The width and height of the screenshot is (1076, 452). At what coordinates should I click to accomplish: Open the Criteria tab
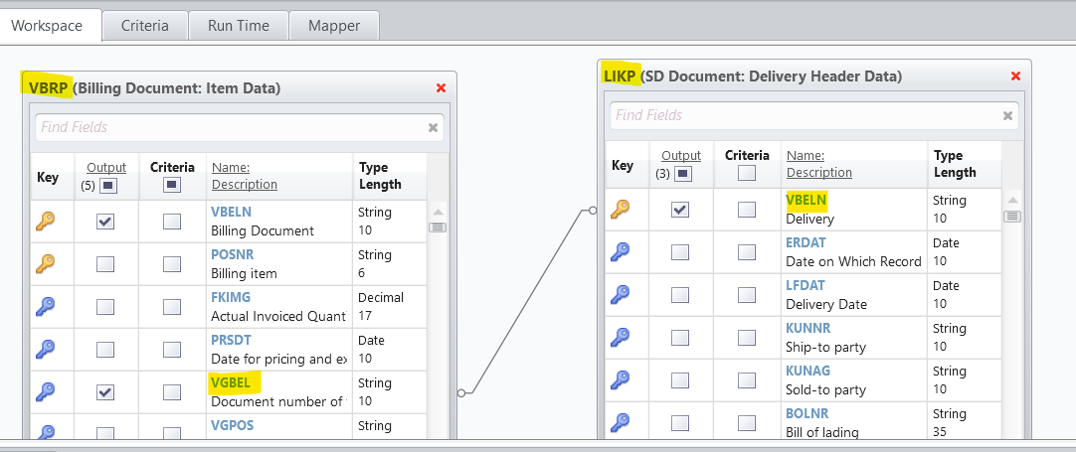pyautogui.click(x=145, y=26)
